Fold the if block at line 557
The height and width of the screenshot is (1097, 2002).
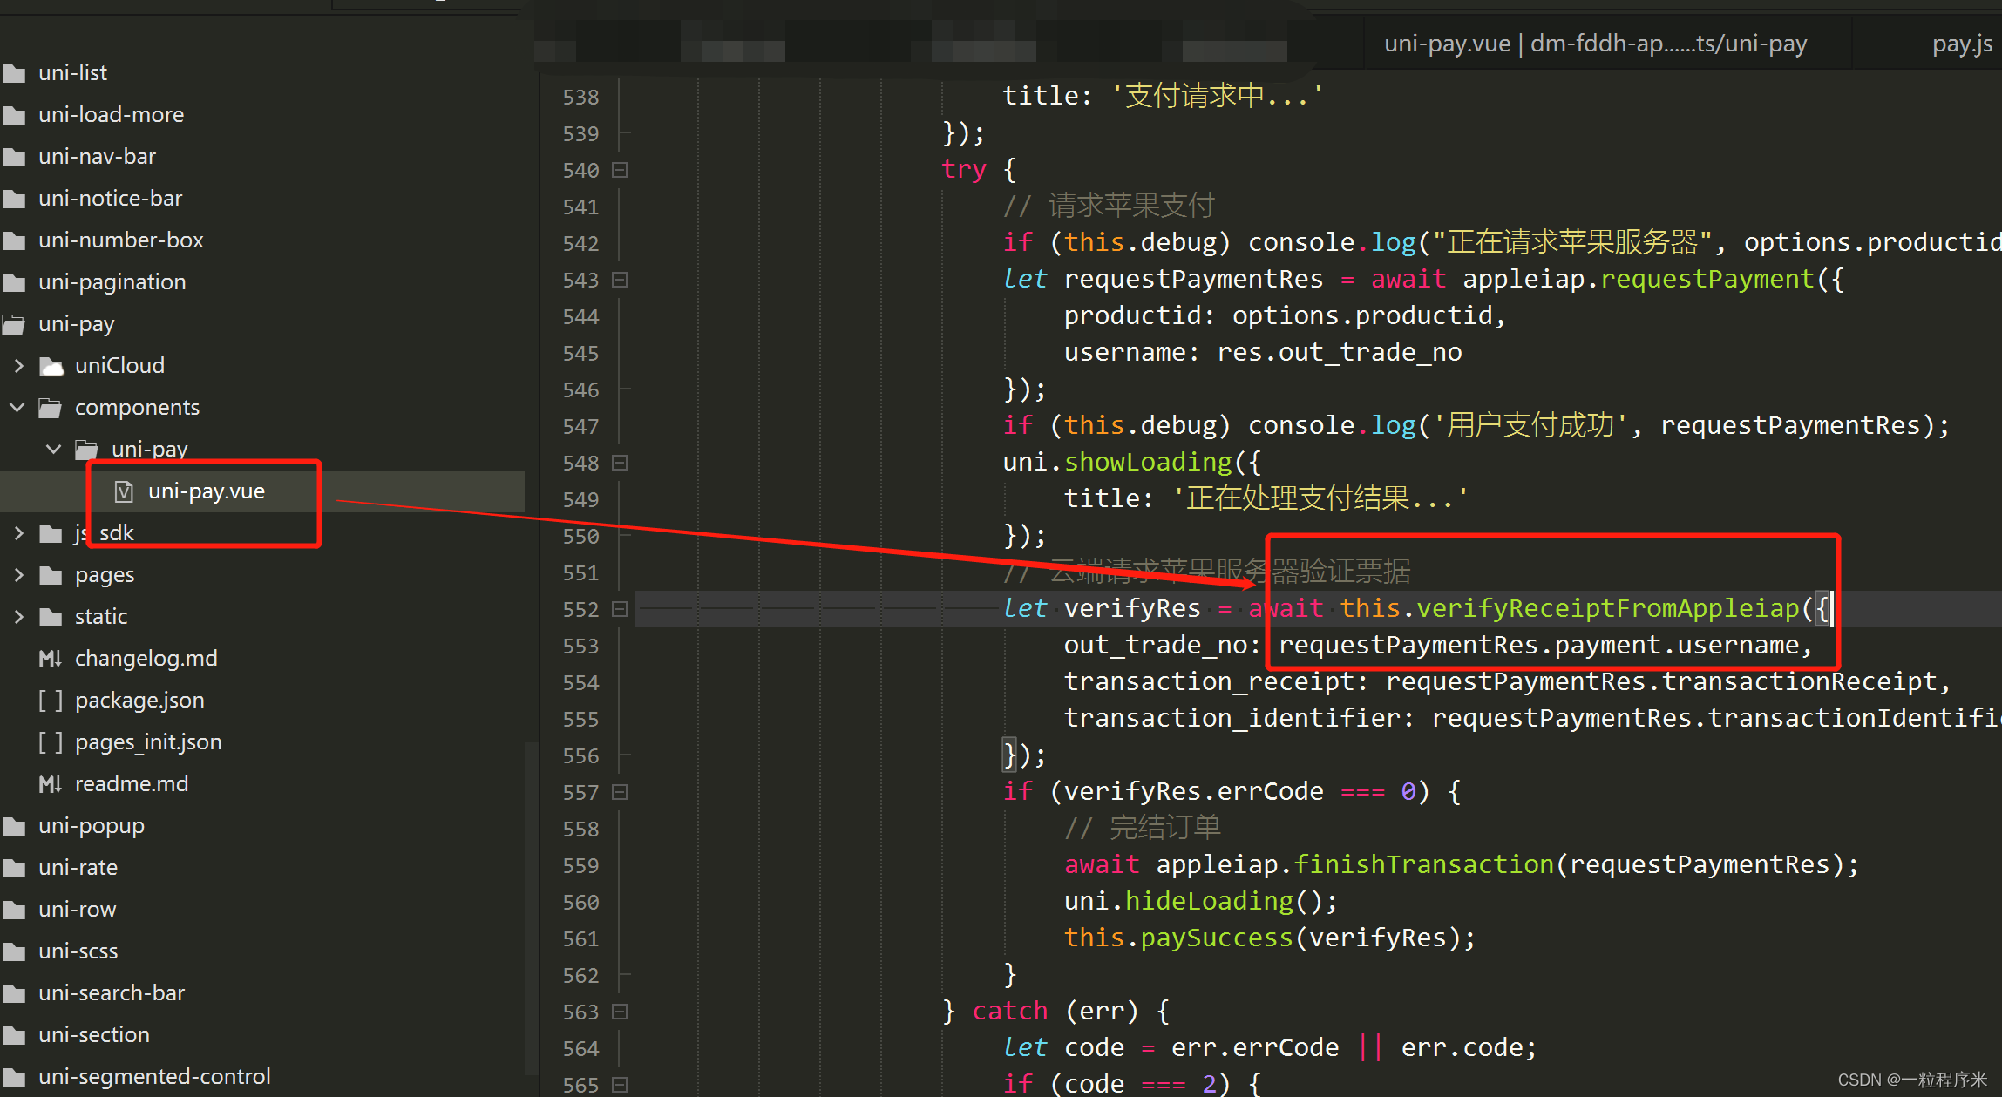click(x=620, y=792)
